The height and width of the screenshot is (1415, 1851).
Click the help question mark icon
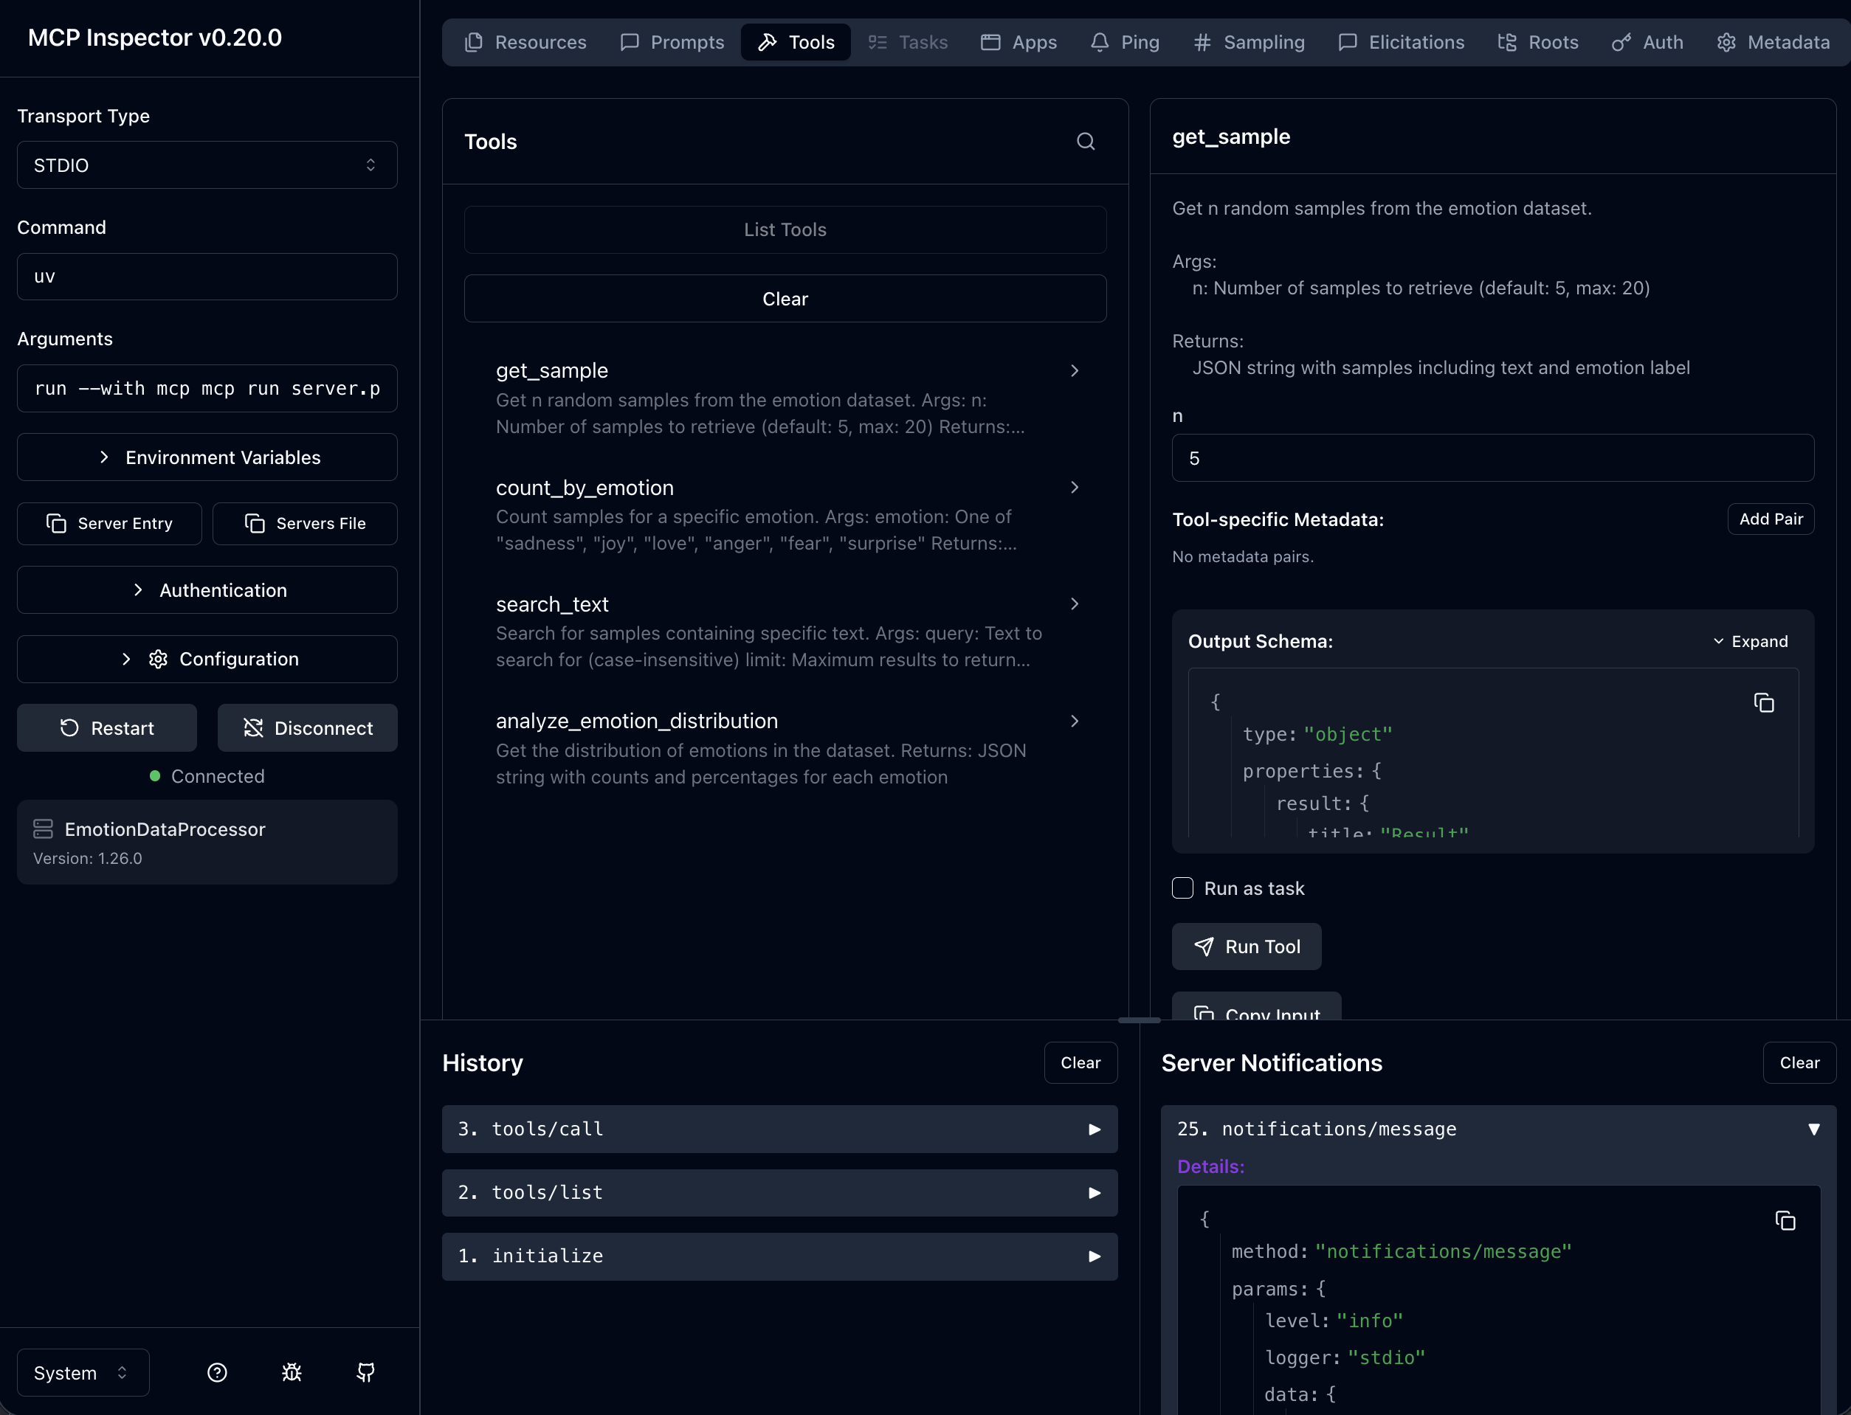(x=216, y=1372)
